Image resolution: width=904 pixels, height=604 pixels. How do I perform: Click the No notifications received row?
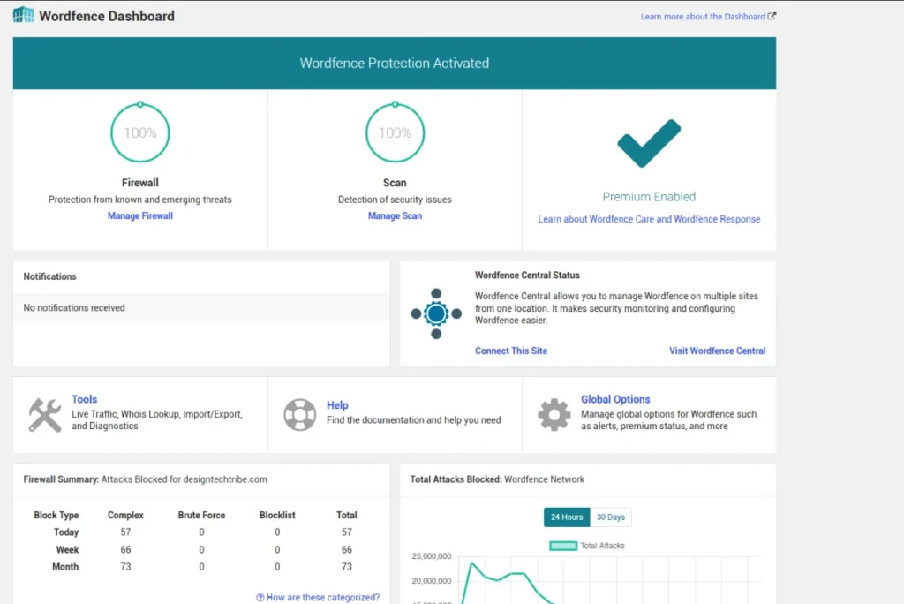click(x=201, y=307)
